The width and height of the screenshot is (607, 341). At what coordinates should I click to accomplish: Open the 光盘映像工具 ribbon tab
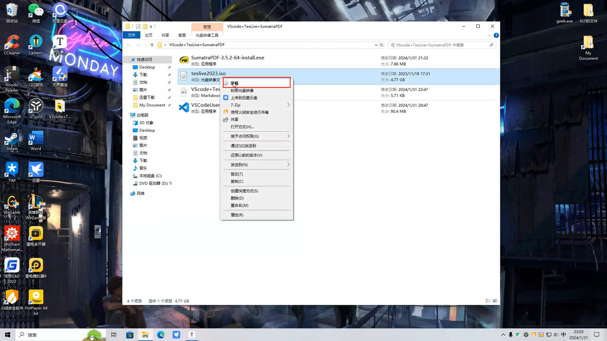(x=207, y=35)
